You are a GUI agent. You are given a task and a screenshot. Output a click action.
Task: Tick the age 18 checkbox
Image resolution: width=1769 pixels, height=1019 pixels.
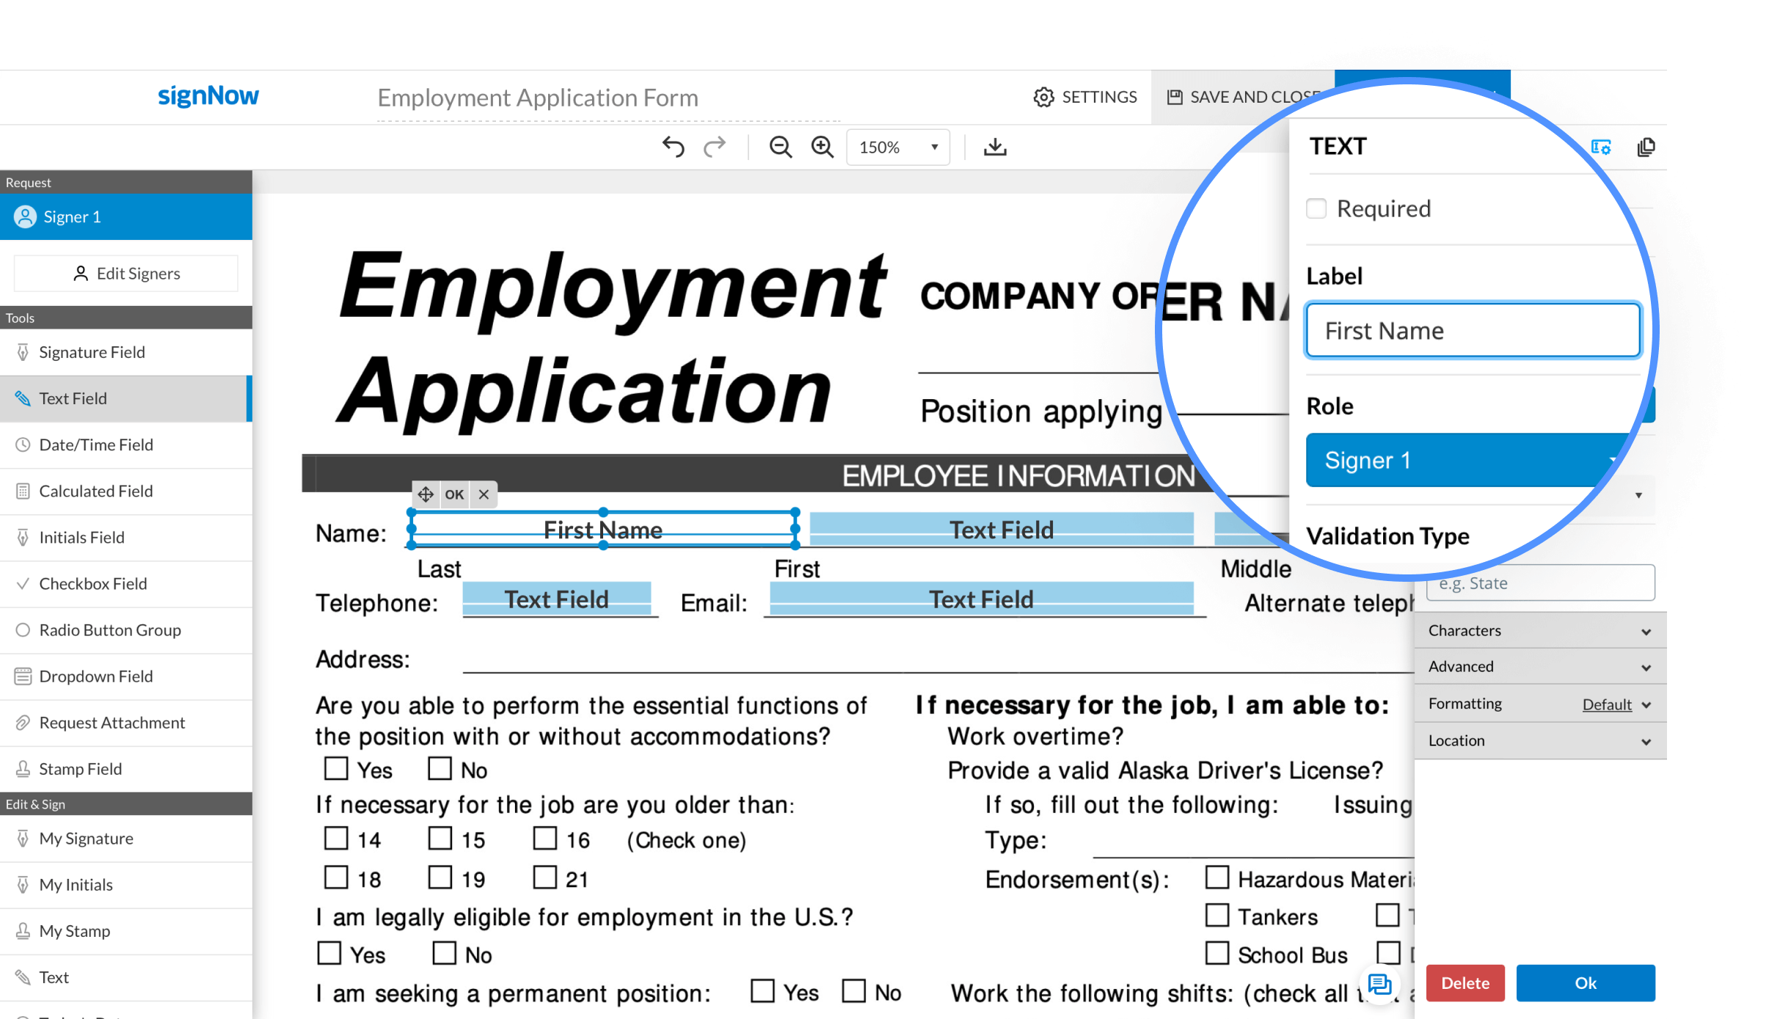click(x=336, y=877)
